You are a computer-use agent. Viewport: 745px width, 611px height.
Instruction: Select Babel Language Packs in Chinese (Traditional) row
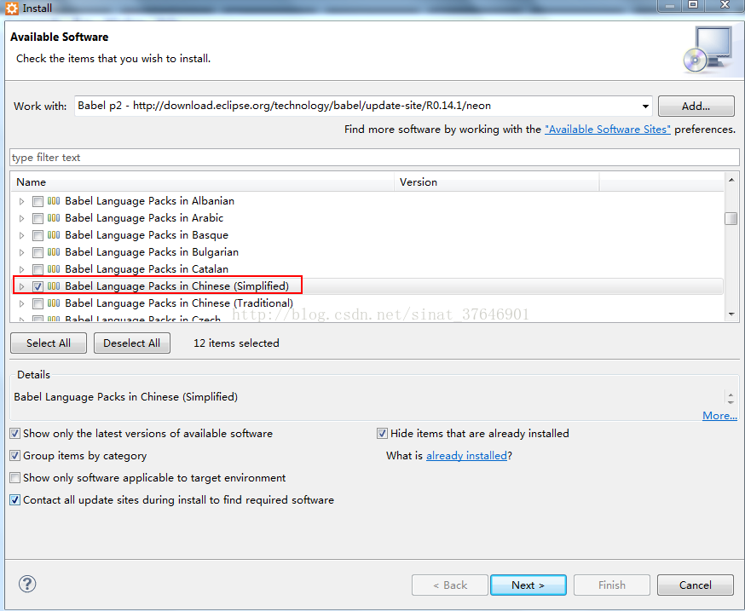point(179,303)
